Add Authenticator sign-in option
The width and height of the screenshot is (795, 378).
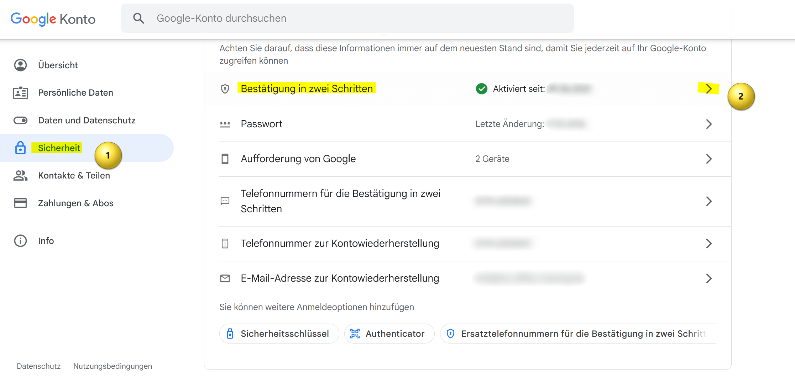point(389,334)
